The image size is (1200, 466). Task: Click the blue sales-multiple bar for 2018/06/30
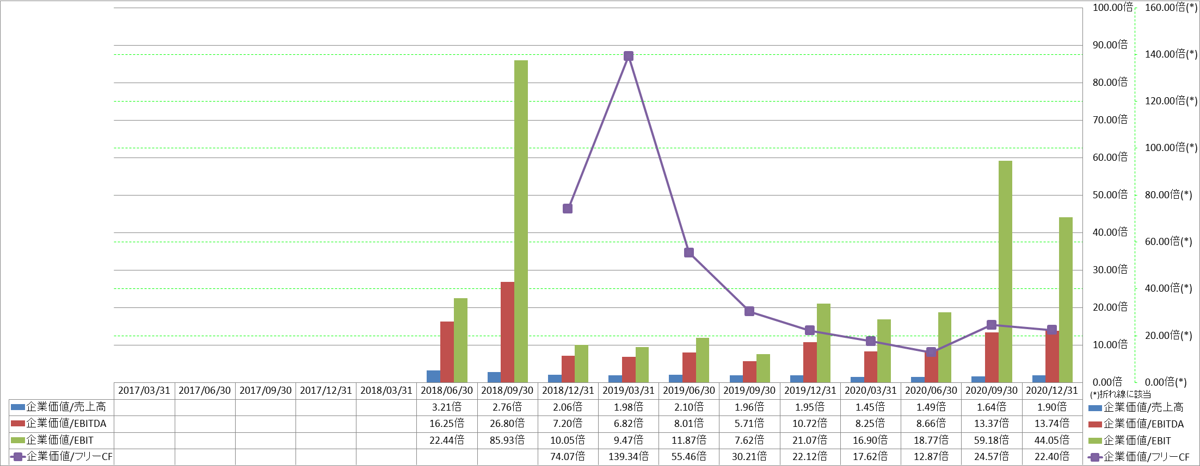pos(433,376)
